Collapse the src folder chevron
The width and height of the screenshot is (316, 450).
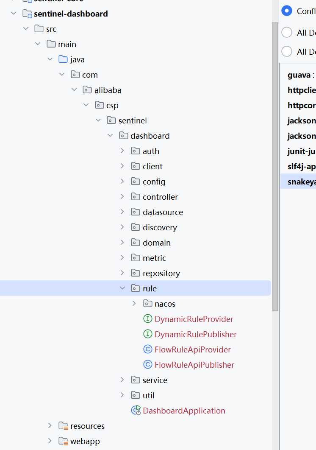26,29
